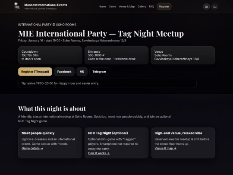The height and width of the screenshot is (175, 233).
Task: Click the '500–1000 ₽' price text
Action: [96, 55]
